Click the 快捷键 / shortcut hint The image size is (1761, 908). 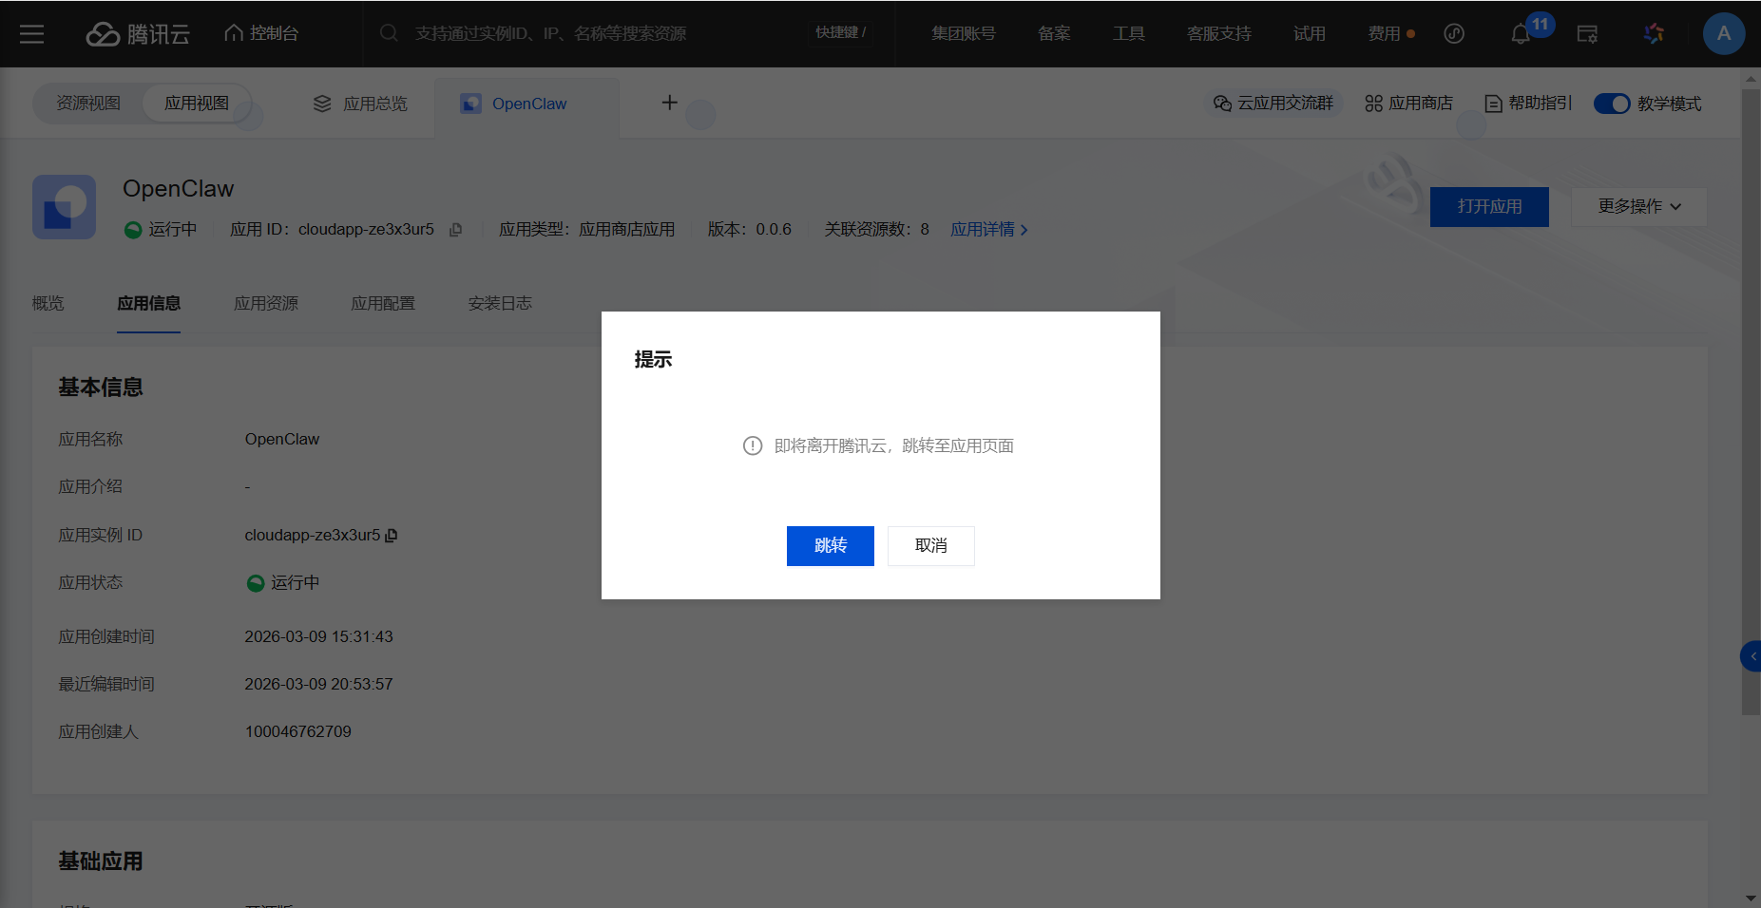[841, 32]
